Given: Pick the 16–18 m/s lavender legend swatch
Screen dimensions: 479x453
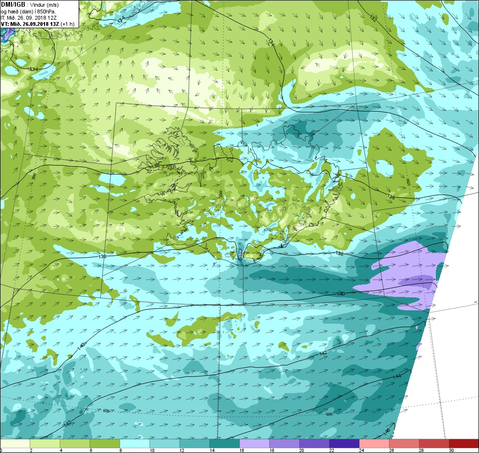Looking at the screenshot, I should pyautogui.click(x=255, y=443).
